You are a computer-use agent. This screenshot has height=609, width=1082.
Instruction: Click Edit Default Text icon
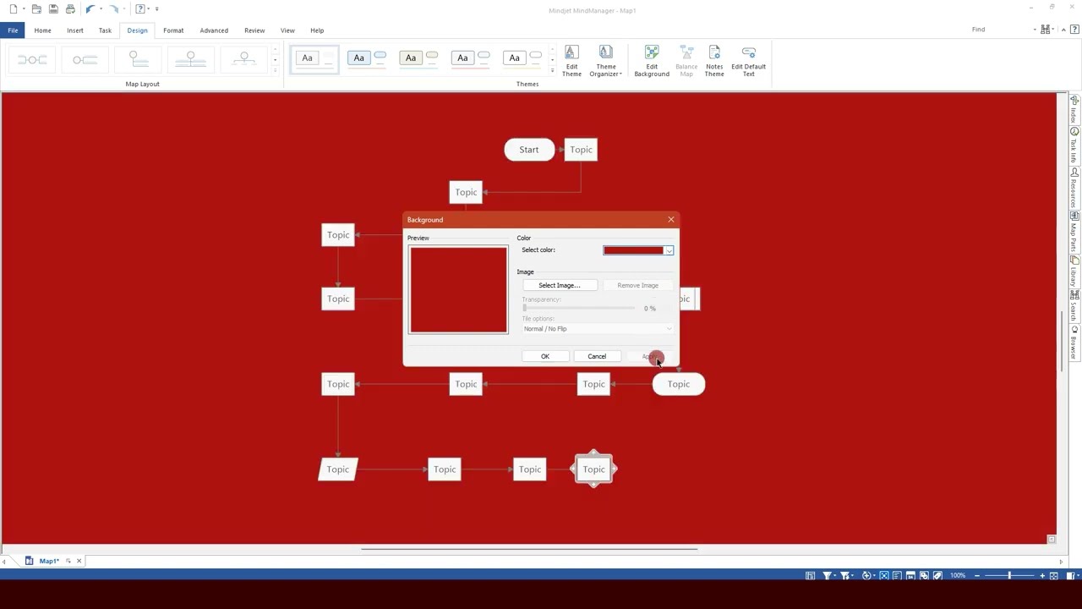point(748,61)
